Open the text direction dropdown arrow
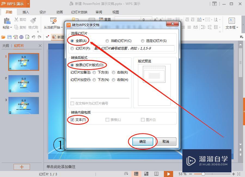Viewport: 245px width, 177px height. [x=203, y=20]
